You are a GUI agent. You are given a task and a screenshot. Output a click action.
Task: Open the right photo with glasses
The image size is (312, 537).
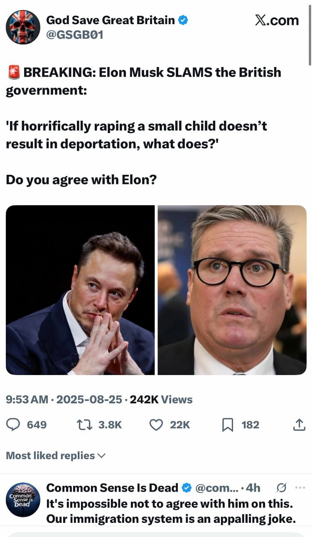[x=232, y=290]
